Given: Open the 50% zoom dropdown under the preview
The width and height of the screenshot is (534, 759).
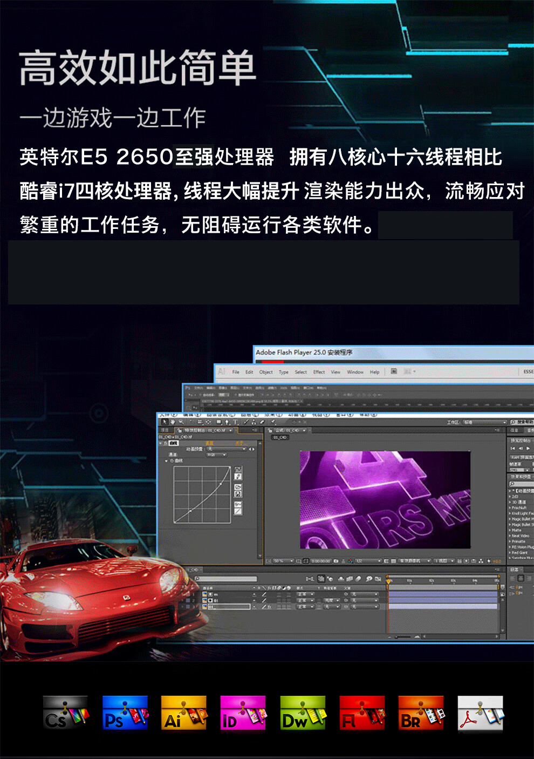Looking at the screenshot, I should click(283, 561).
